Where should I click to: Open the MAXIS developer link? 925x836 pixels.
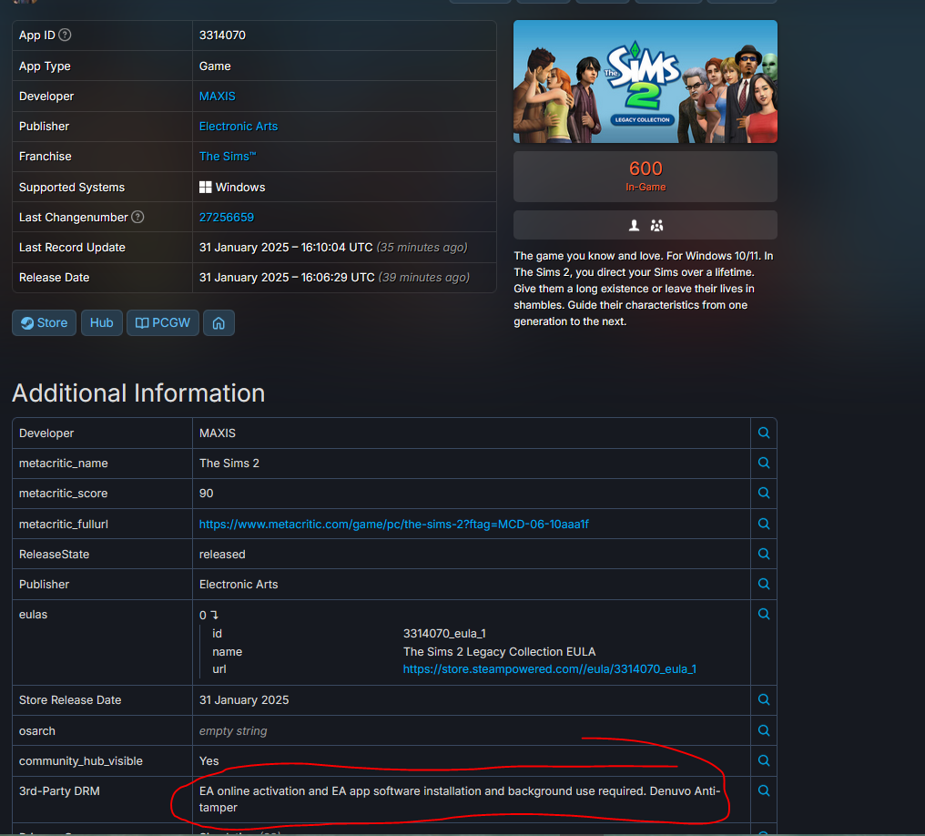[217, 97]
